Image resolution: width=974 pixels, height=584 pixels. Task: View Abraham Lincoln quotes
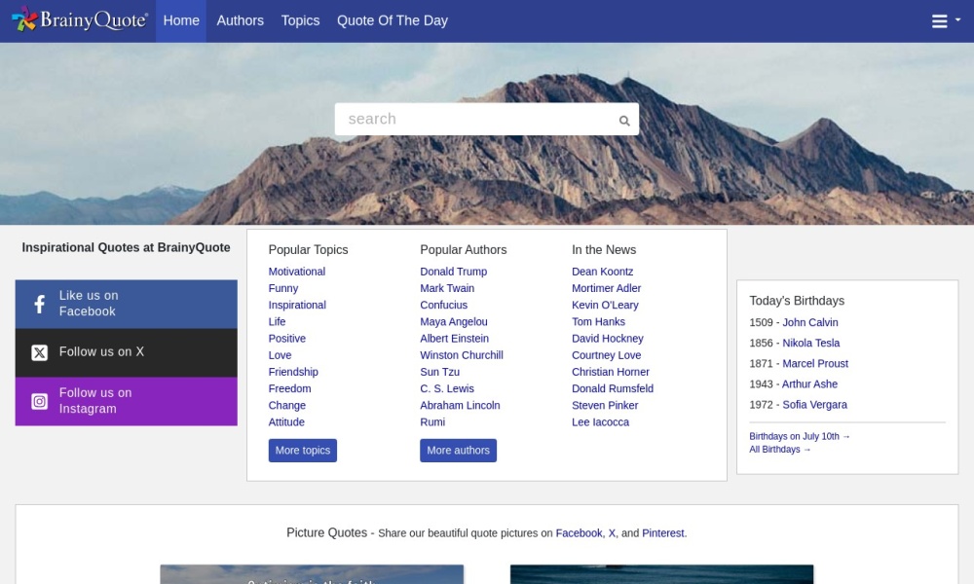click(460, 405)
